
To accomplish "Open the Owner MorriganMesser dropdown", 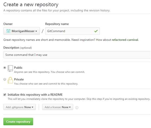I will 22,31.
